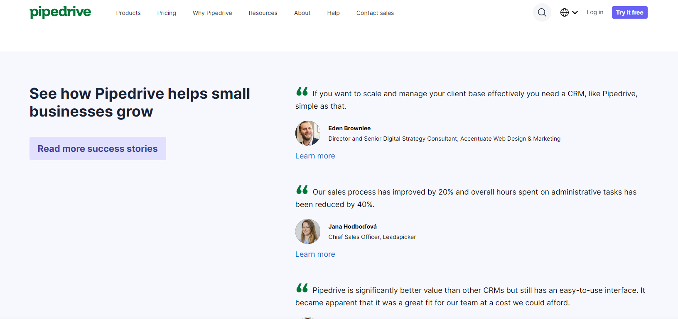Click the Pipedrive logo
This screenshot has width=678, height=319.
point(60,12)
